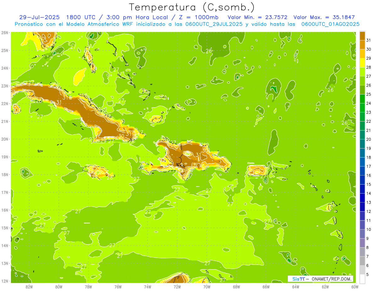
Task: Click the legend value 30
Action: pyautogui.click(x=369, y=49)
